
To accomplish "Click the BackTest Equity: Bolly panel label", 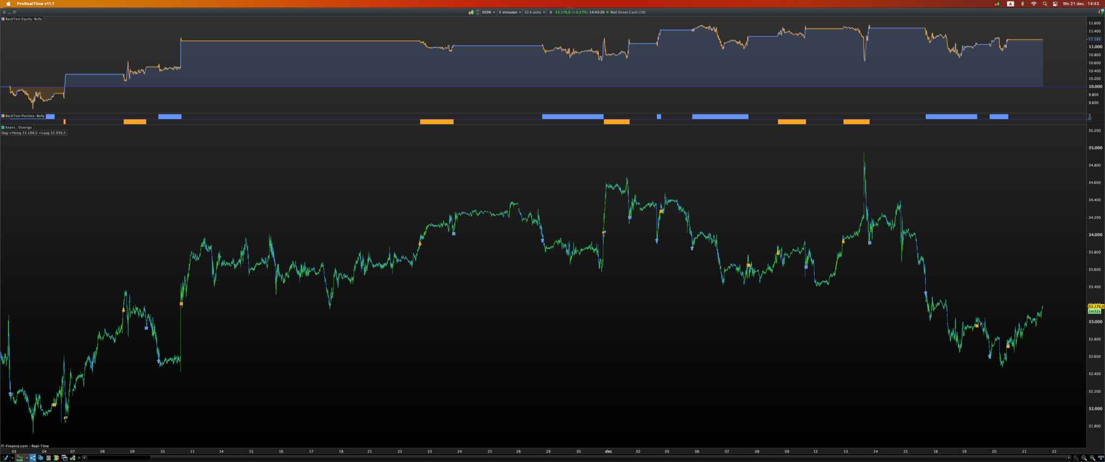I will point(23,19).
